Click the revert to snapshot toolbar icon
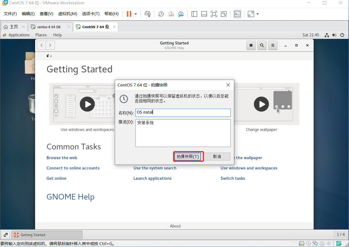349x247 pixels. (171, 14)
